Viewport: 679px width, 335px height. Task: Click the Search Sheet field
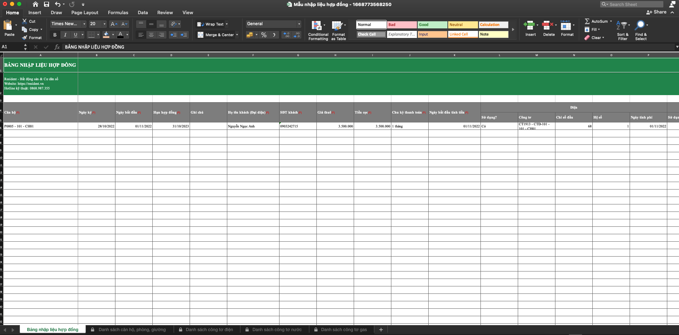tap(634, 4)
